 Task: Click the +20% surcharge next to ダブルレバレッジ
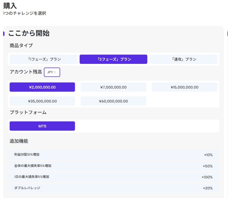(x=208, y=188)
